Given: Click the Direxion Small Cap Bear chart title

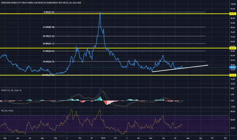Looking at the screenshot, I should click(x=41, y=3).
